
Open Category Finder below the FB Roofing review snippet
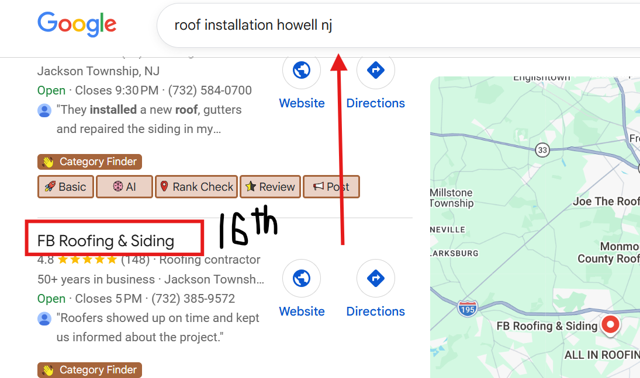(90, 370)
